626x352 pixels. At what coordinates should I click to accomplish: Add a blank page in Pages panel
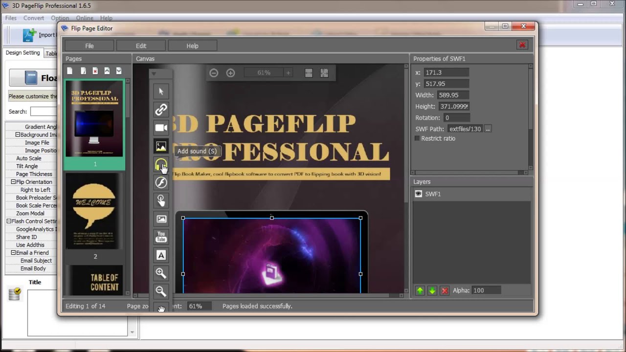tap(70, 71)
